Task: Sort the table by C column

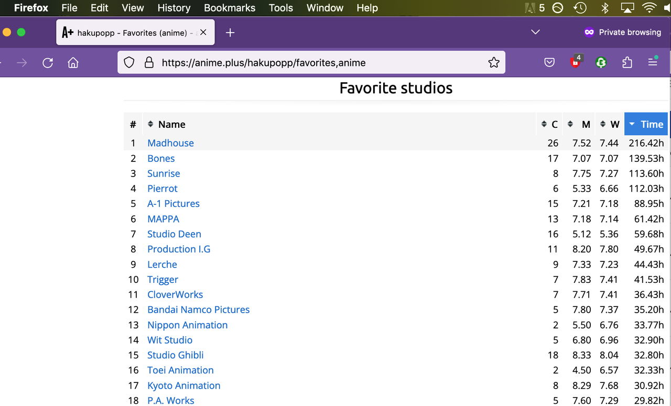Action: [549, 124]
